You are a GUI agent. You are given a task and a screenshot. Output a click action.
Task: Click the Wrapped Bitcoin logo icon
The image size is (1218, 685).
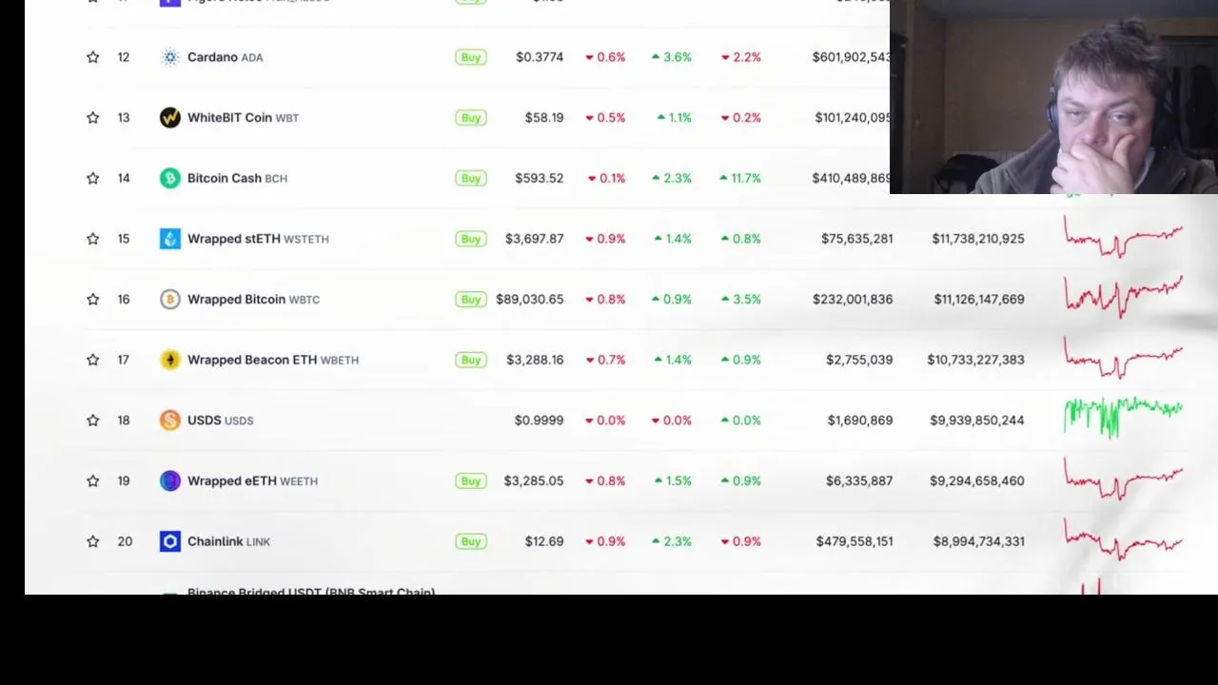click(170, 300)
